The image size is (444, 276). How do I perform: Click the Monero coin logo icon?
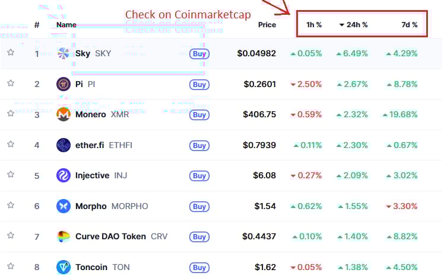click(x=64, y=114)
